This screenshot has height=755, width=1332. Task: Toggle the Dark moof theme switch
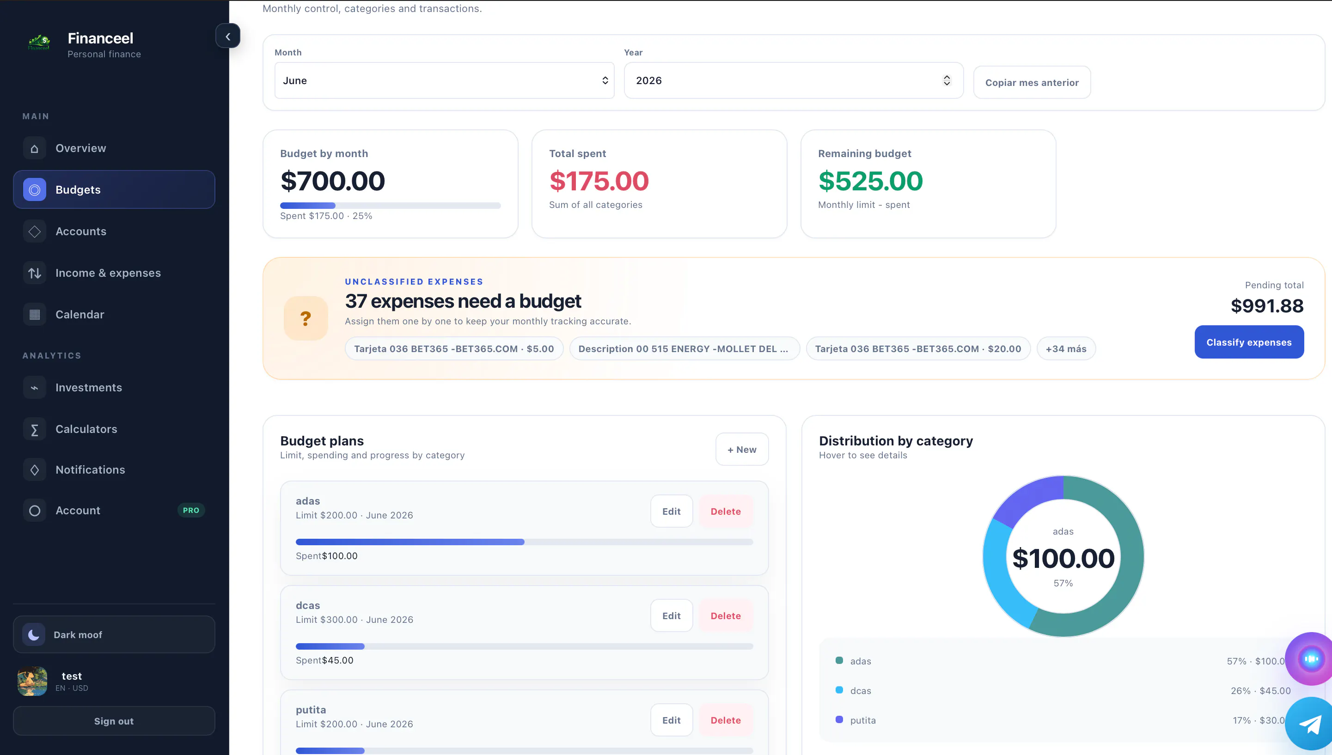[x=114, y=635]
